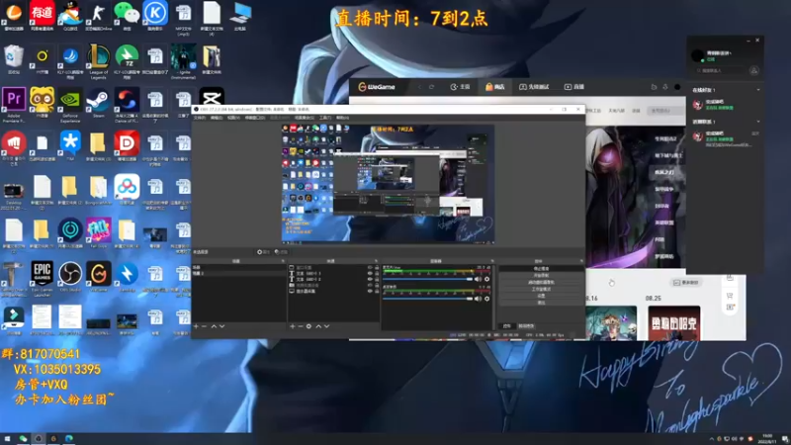Click WeGame refresh icon

tap(432, 87)
